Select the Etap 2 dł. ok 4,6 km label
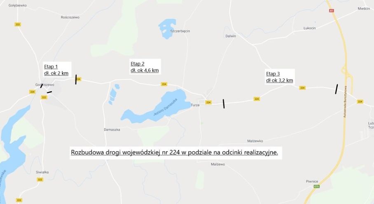This screenshot has height=204, width=374. click(x=145, y=66)
